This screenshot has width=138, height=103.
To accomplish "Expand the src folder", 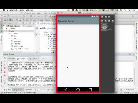I will (9, 39).
